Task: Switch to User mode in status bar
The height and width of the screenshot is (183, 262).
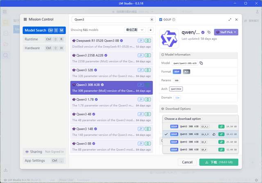Action: click(52, 180)
